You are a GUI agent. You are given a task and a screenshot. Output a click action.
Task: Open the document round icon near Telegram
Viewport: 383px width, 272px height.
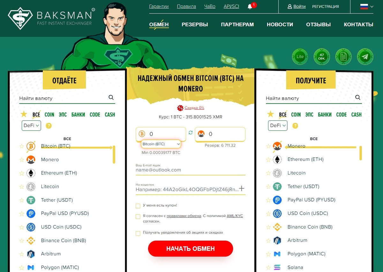343,57
